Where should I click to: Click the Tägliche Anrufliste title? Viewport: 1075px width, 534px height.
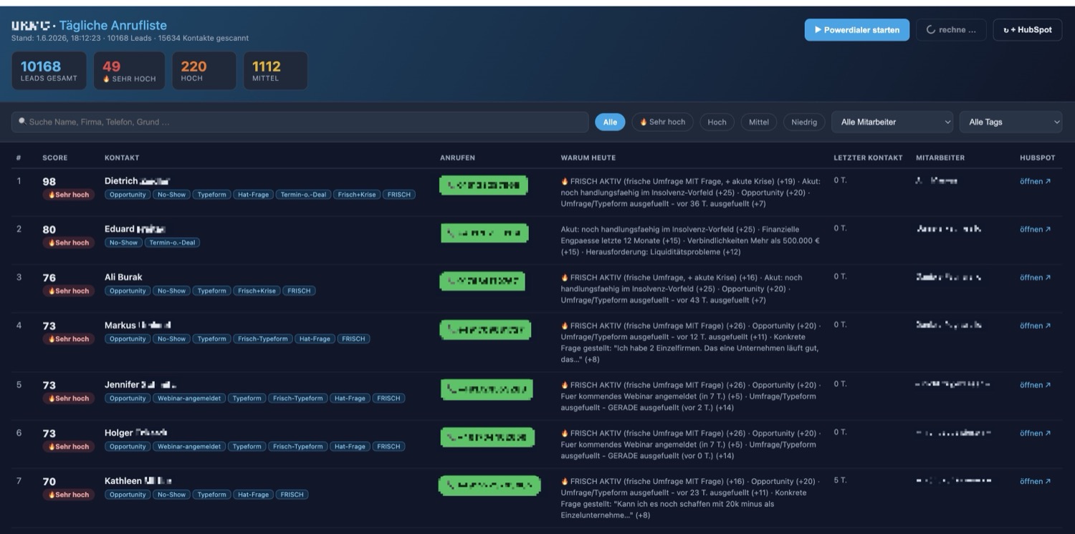tap(113, 26)
